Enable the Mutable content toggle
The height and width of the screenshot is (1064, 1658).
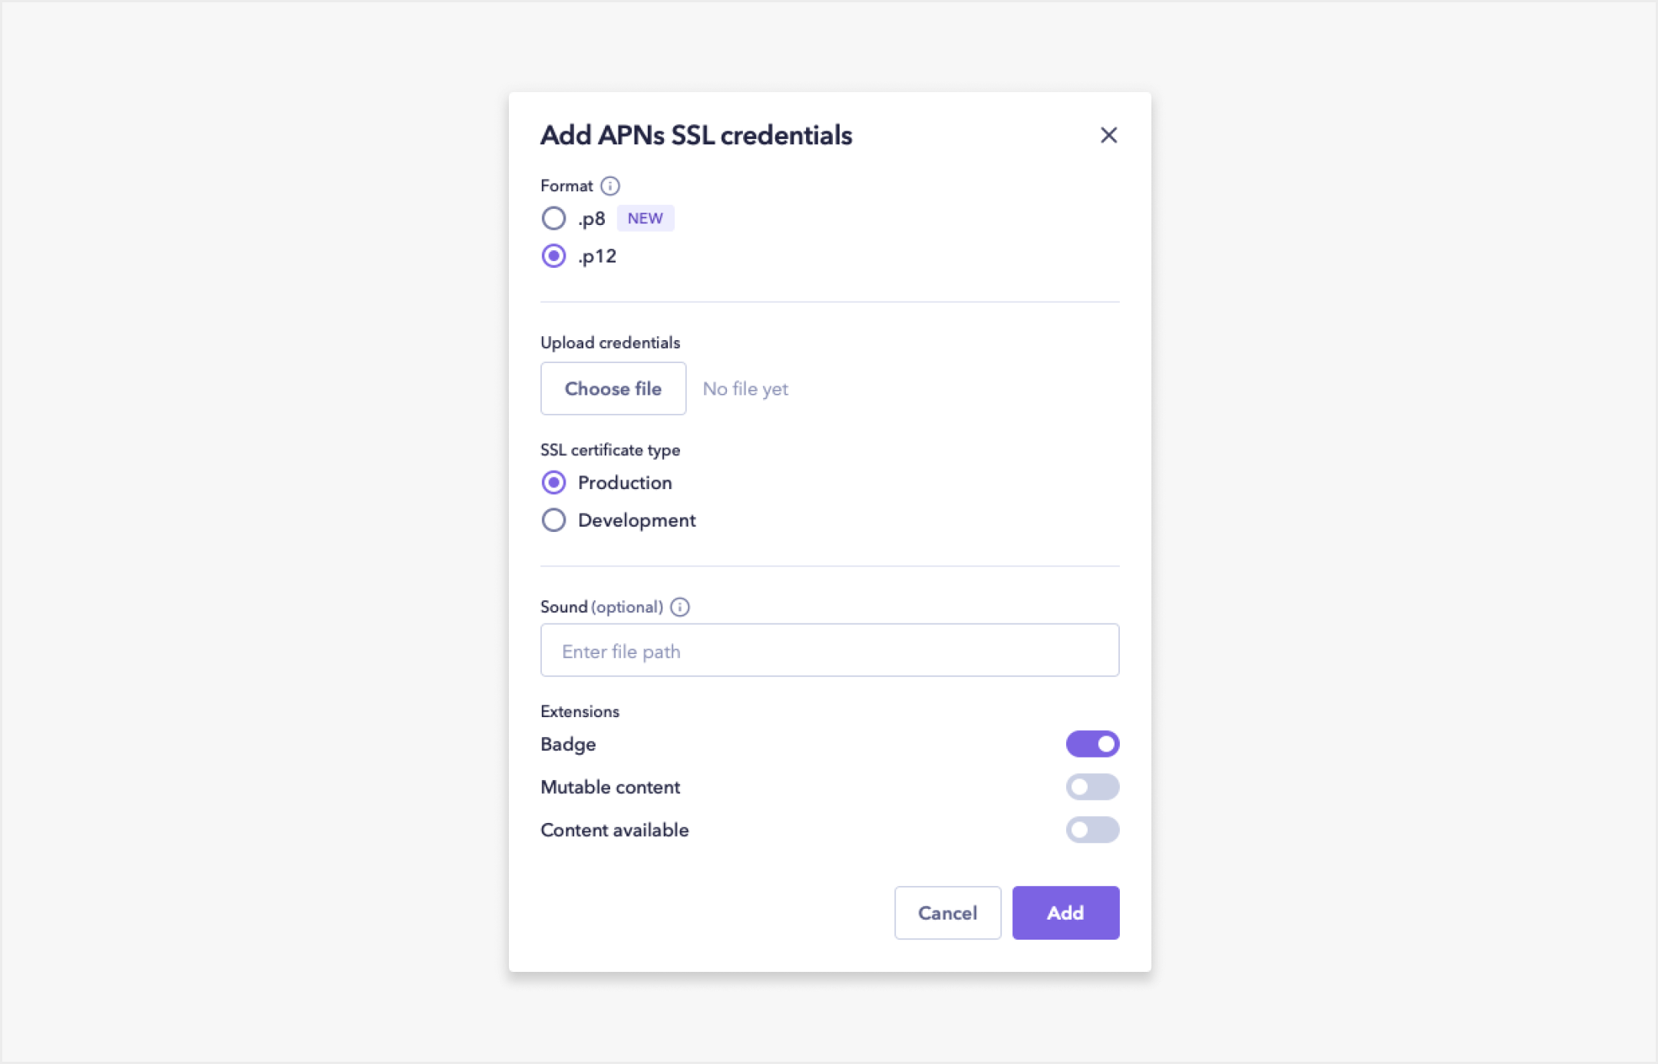click(1093, 787)
